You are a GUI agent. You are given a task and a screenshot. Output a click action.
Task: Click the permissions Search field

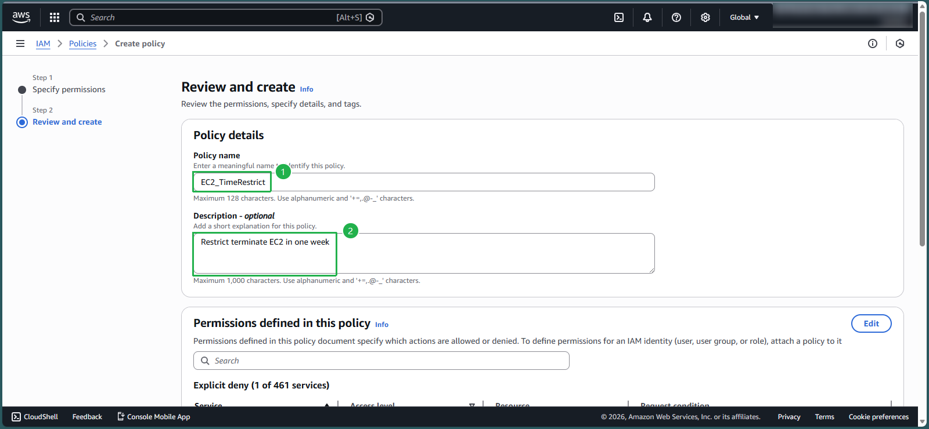tap(381, 361)
